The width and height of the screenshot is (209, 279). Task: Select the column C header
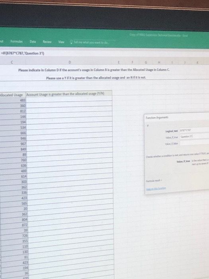coord(12,62)
